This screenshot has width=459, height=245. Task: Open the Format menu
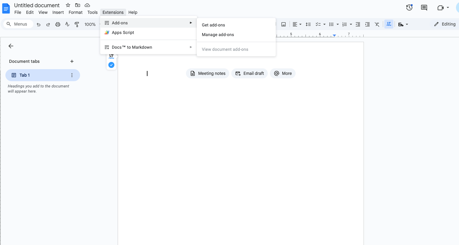click(76, 12)
